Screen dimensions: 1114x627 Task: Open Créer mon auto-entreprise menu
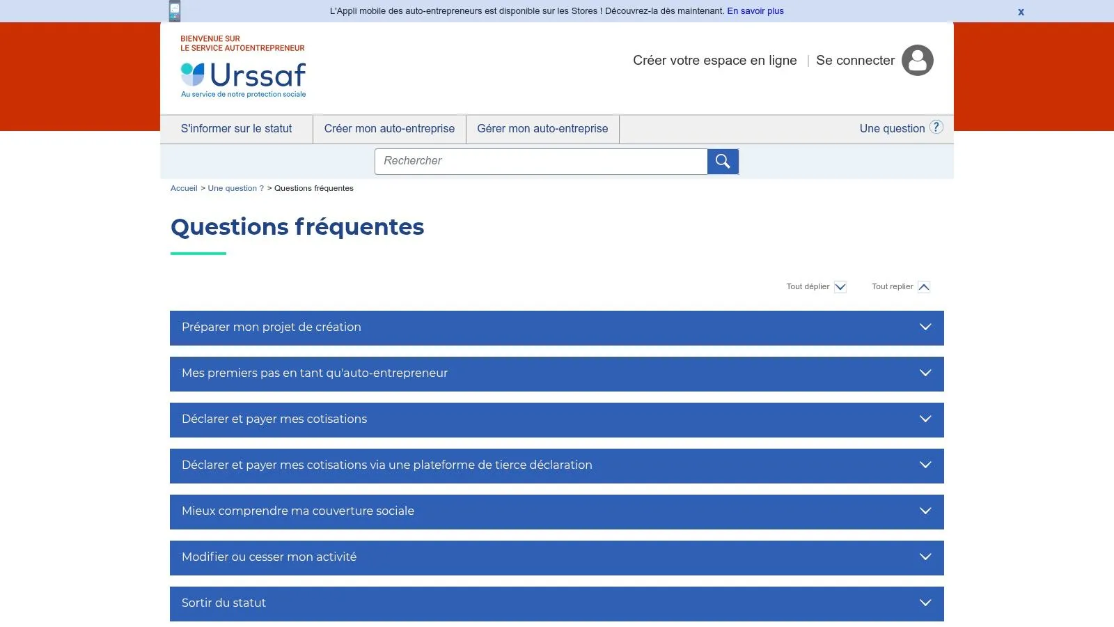coord(389,129)
